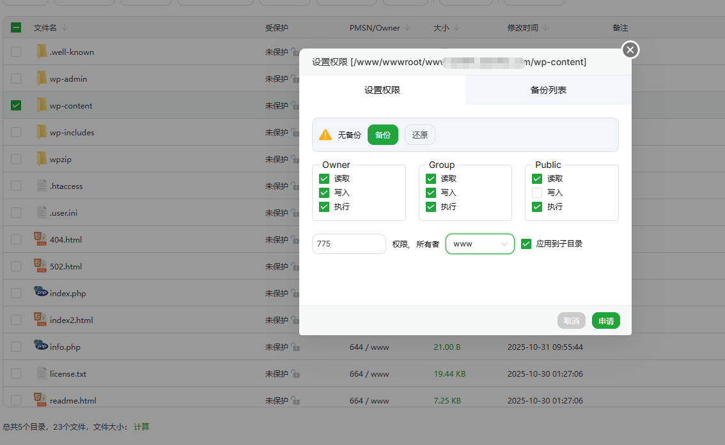
Task: Sort by 大小 column arrow
Action: point(457,28)
